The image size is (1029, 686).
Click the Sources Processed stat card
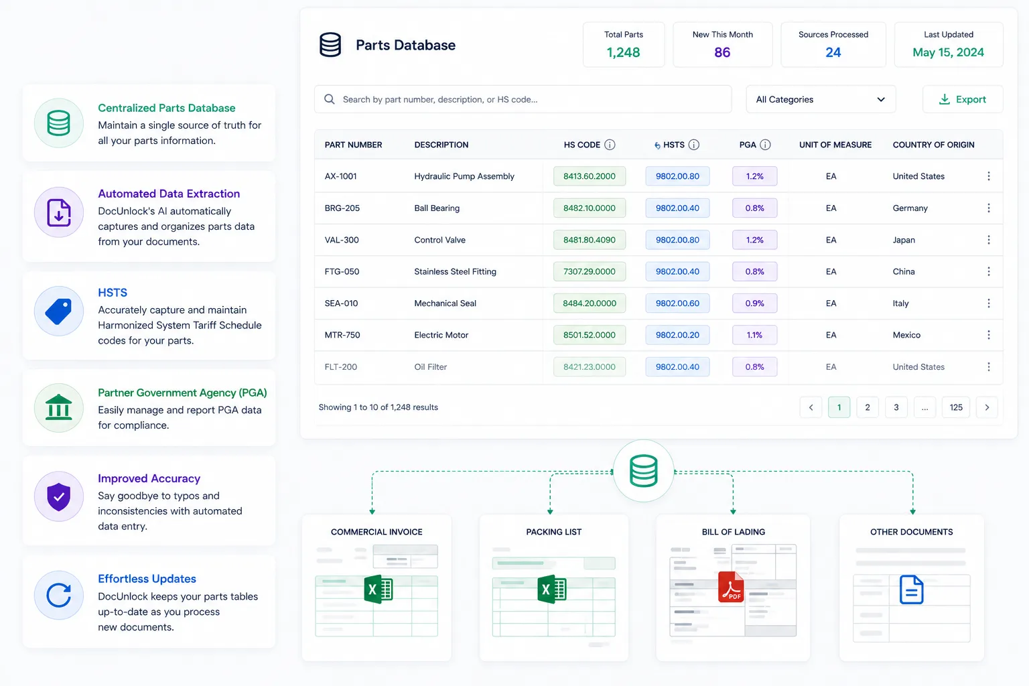click(x=833, y=45)
